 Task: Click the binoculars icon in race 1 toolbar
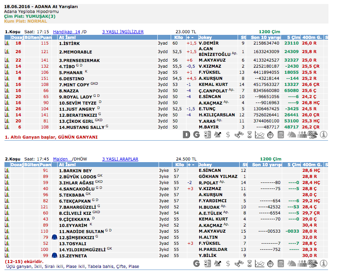(x=238, y=135)
